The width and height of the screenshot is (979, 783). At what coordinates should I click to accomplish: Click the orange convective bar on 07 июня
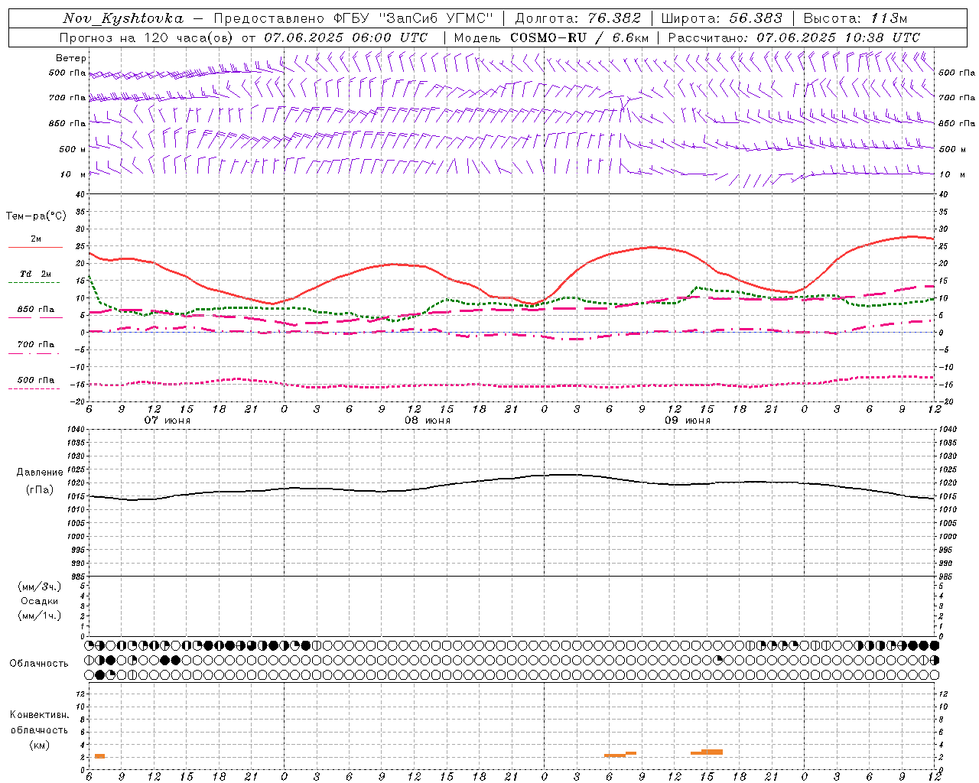(x=99, y=756)
